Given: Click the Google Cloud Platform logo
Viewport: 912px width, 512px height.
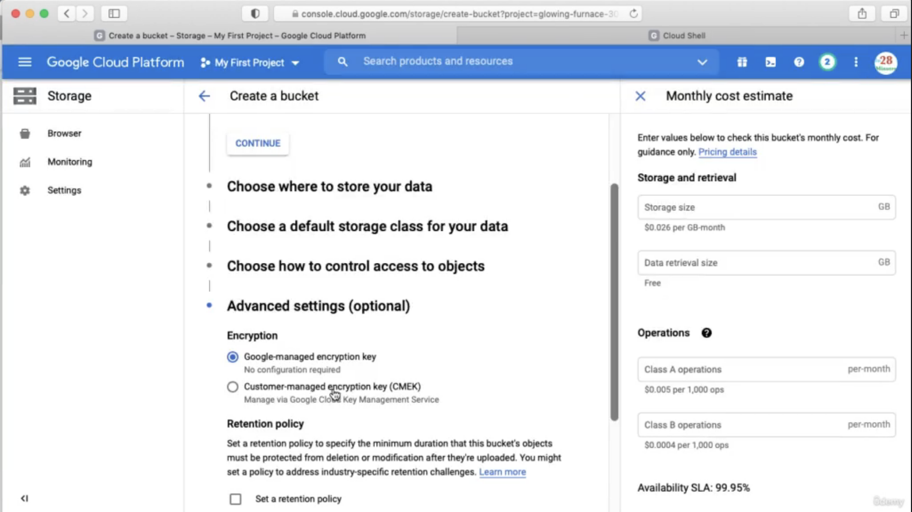Looking at the screenshot, I should 115,62.
